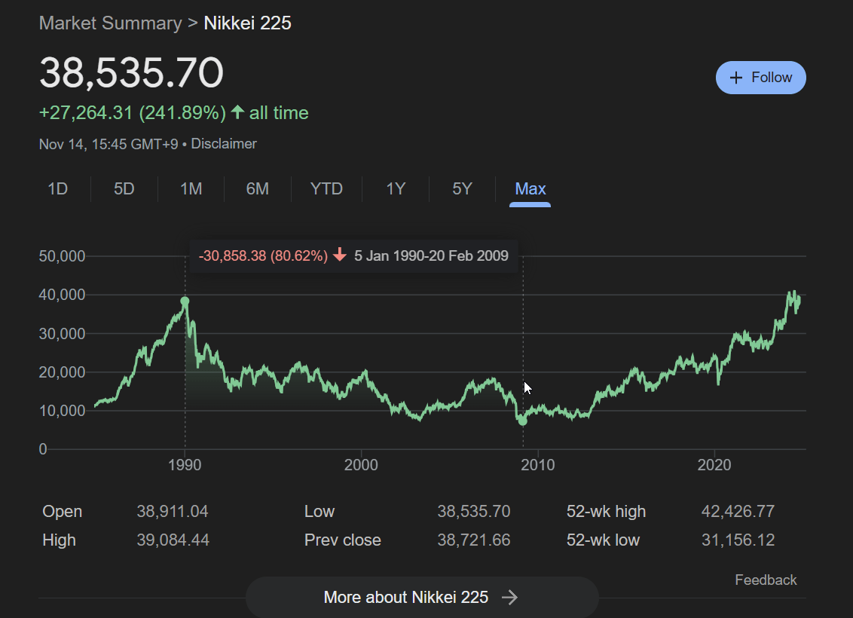Open the Disclaimer link

(x=223, y=143)
